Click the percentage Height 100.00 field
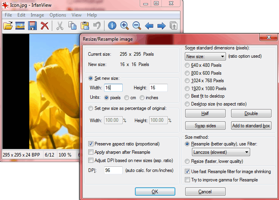 (x=158, y=120)
